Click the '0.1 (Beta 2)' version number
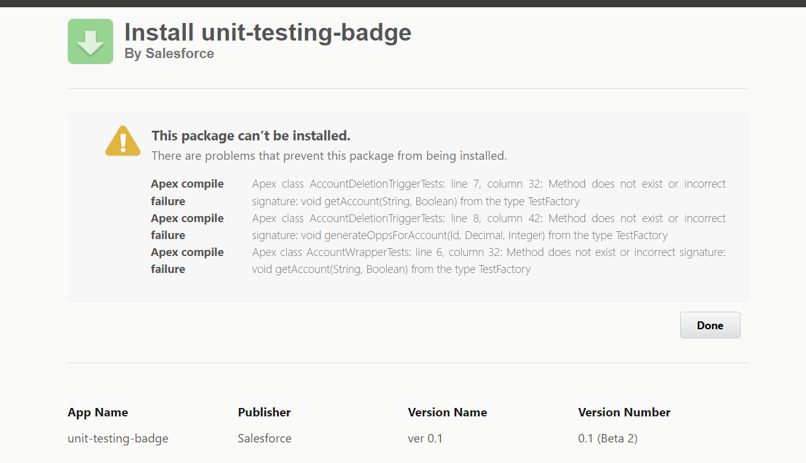806x463 pixels. point(608,438)
